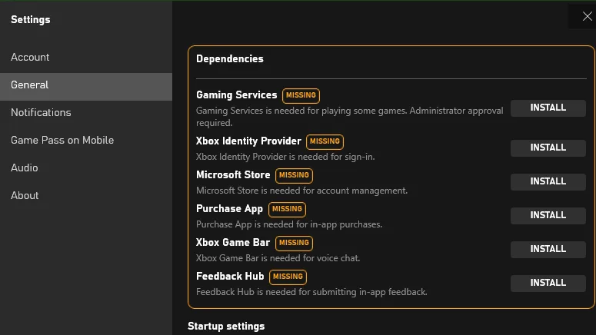Click the Purchase App title text
596x335 pixels.
coord(229,209)
